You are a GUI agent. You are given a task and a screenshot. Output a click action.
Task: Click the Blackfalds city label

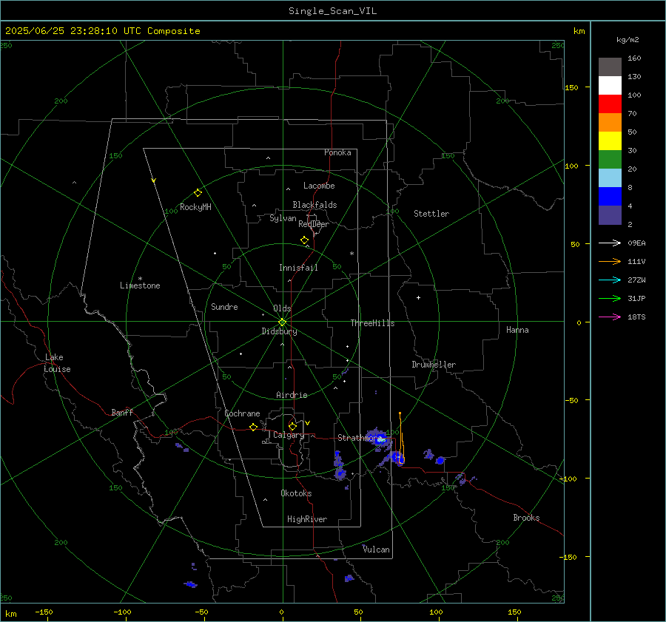(x=314, y=205)
